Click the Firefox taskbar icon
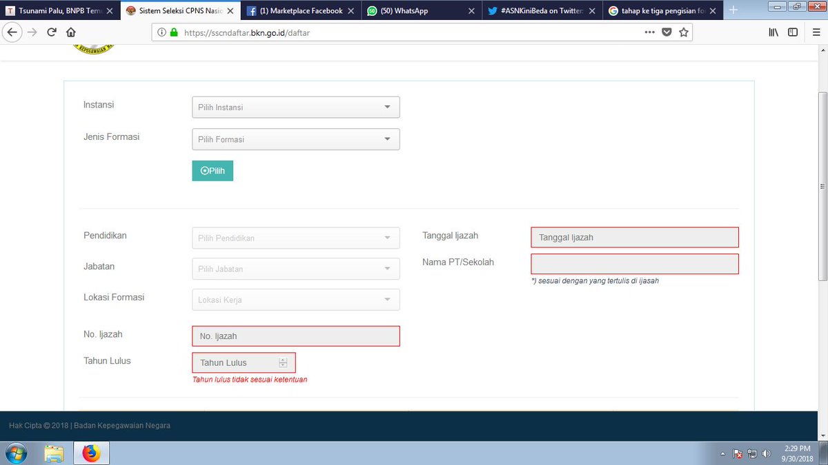Viewport: 828px width, 465px height. tap(91, 453)
